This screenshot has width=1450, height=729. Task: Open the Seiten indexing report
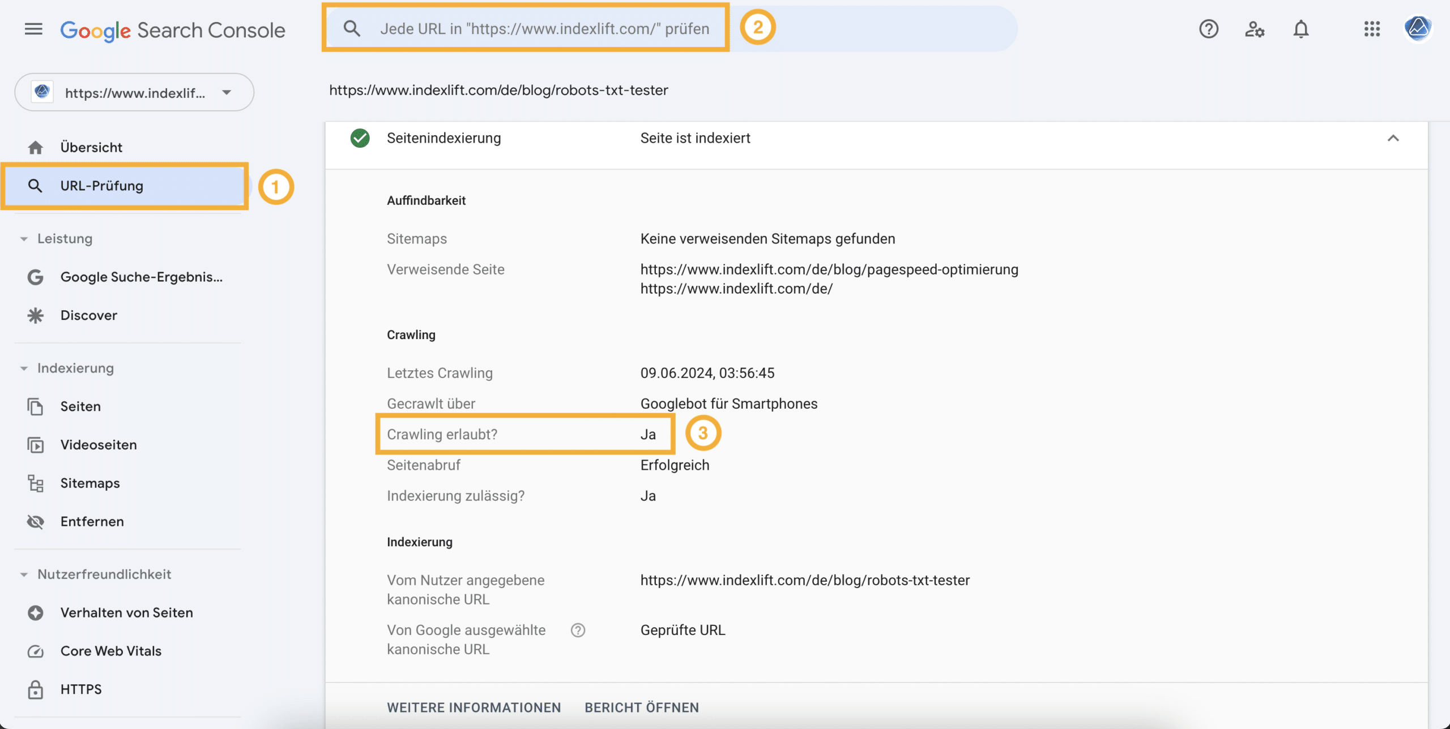tap(80, 406)
